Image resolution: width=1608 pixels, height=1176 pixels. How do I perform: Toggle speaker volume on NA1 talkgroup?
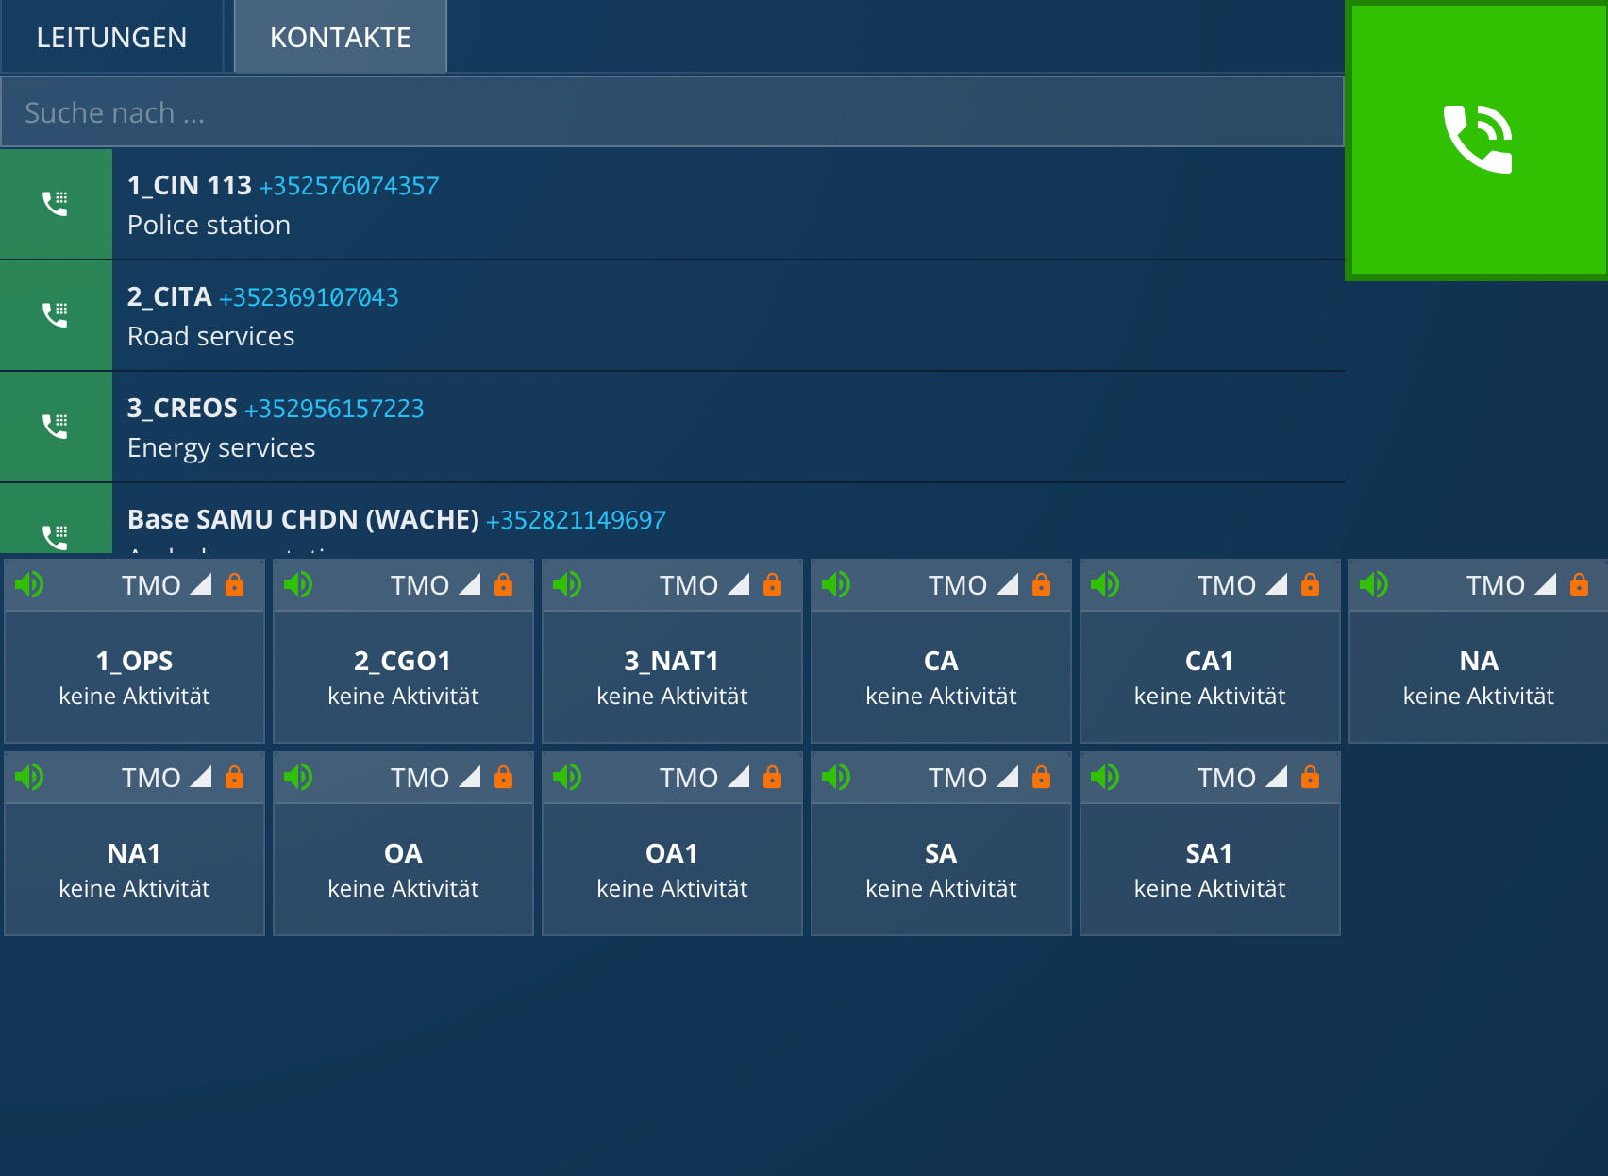tap(29, 778)
